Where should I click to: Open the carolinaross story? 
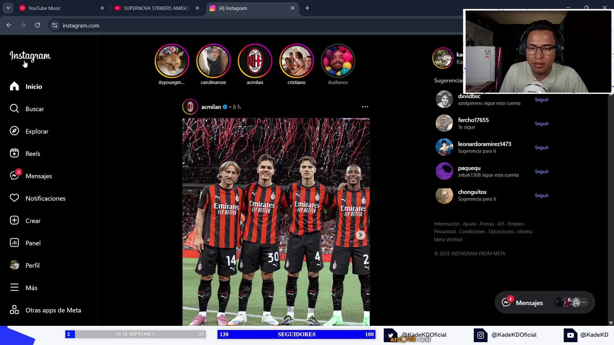[213, 60]
